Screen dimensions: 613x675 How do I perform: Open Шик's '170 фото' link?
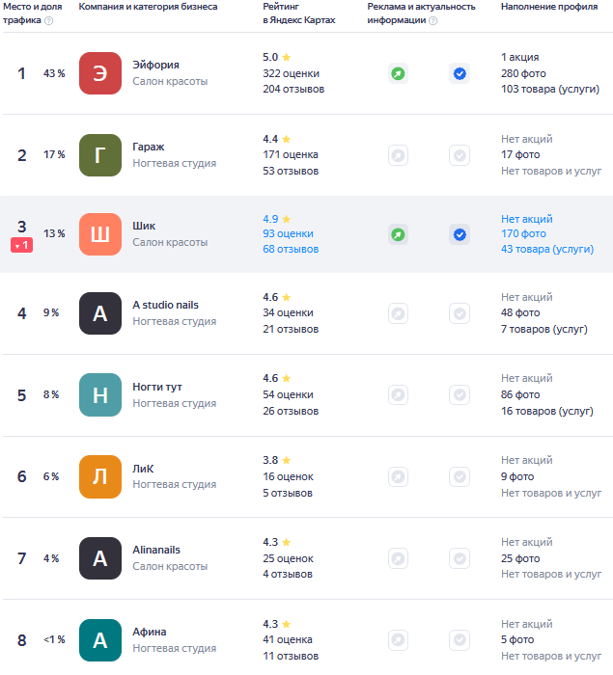click(523, 234)
